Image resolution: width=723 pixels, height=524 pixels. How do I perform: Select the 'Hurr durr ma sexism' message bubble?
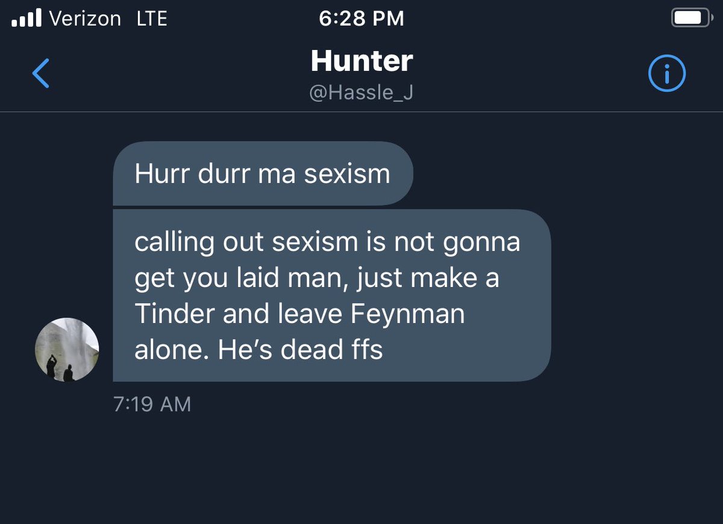pos(263,174)
